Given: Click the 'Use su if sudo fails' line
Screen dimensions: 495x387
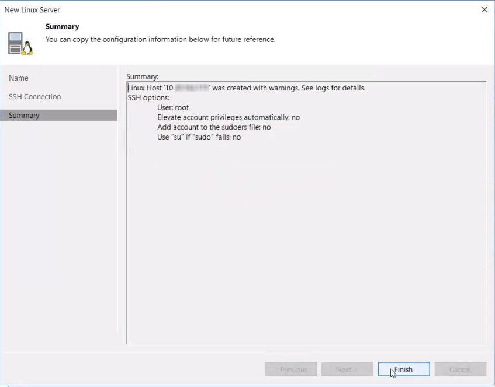Looking at the screenshot, I should [x=199, y=137].
